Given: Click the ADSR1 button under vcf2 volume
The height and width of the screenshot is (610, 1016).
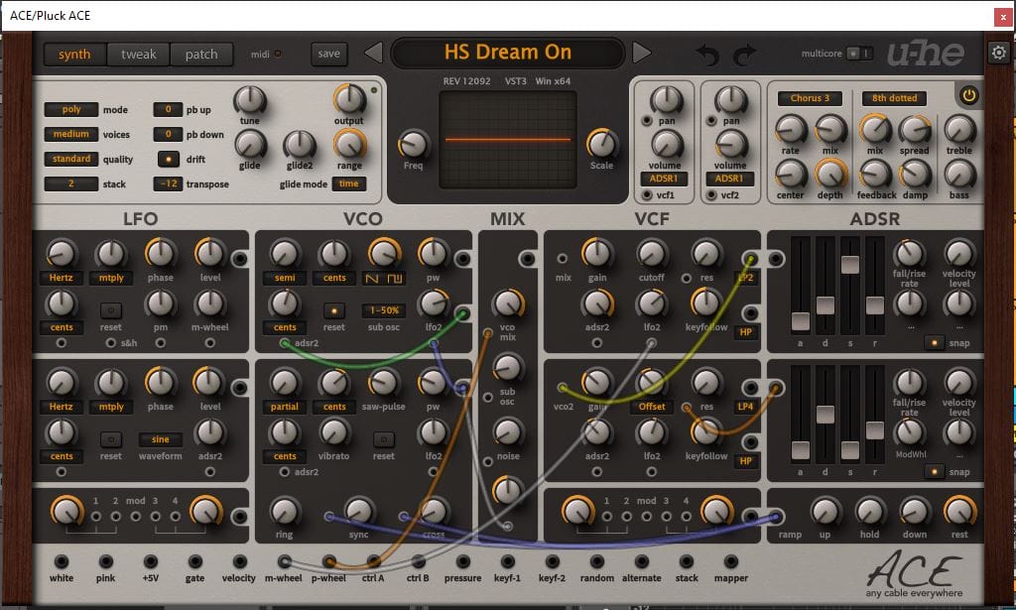Looking at the screenshot, I should [729, 179].
